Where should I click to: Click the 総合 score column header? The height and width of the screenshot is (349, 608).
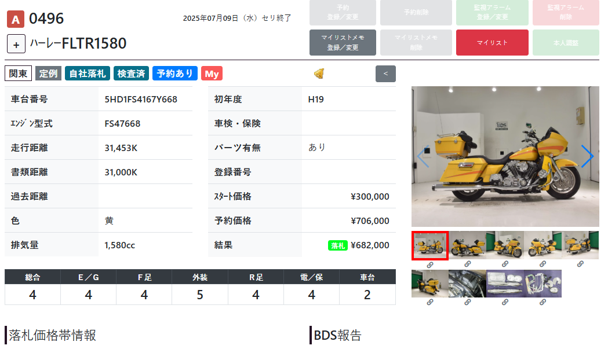point(32,277)
